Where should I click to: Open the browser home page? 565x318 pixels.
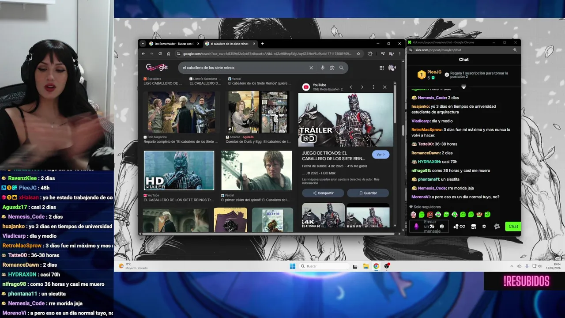pyautogui.click(x=169, y=54)
